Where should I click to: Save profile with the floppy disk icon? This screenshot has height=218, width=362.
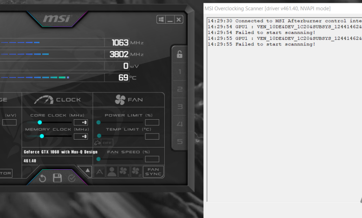pyautogui.click(x=57, y=178)
